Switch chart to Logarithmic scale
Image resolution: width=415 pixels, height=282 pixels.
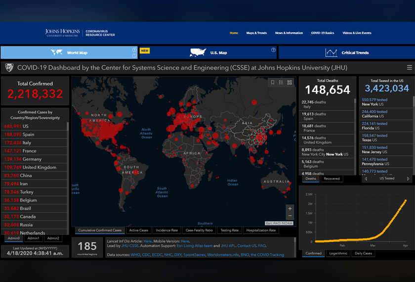338,253
